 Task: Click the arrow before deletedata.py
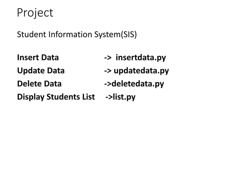click(108, 84)
